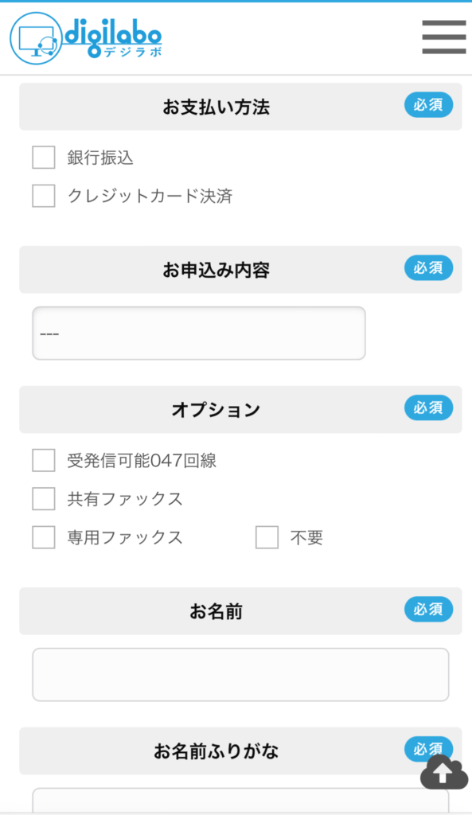Click the お名前ふりがな section header
472x815 pixels.
tap(240, 751)
